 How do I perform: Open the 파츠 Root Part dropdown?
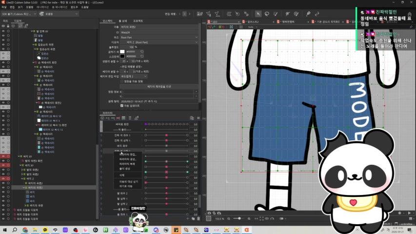point(159,38)
